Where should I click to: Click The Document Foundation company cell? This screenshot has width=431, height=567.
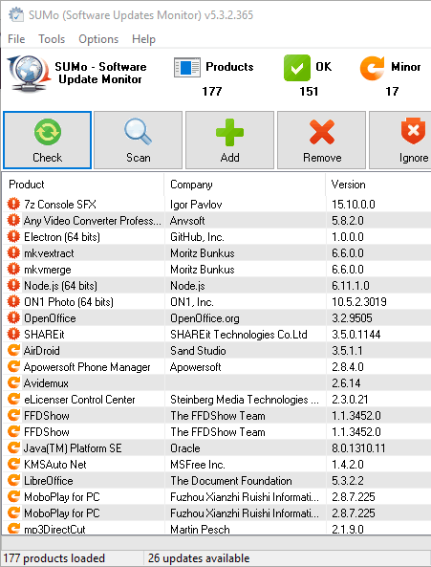(231, 481)
